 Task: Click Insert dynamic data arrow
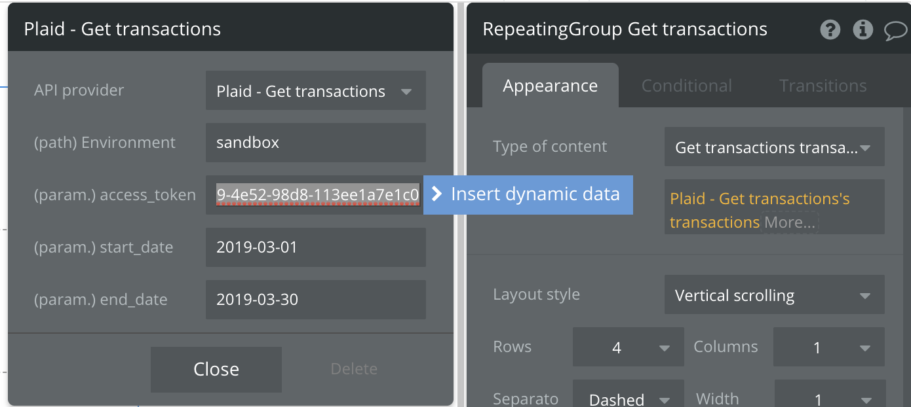click(437, 194)
